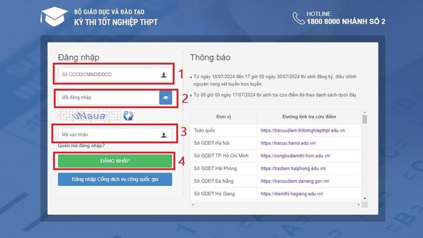423x238 pixels.
Task: Click the table scroll down arrow
Action: tap(365, 198)
